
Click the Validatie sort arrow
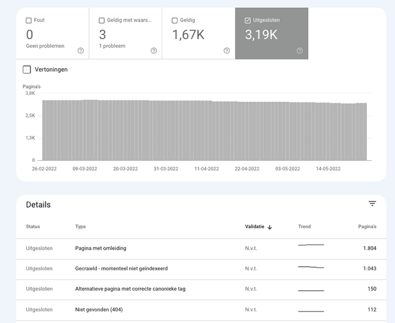click(270, 227)
